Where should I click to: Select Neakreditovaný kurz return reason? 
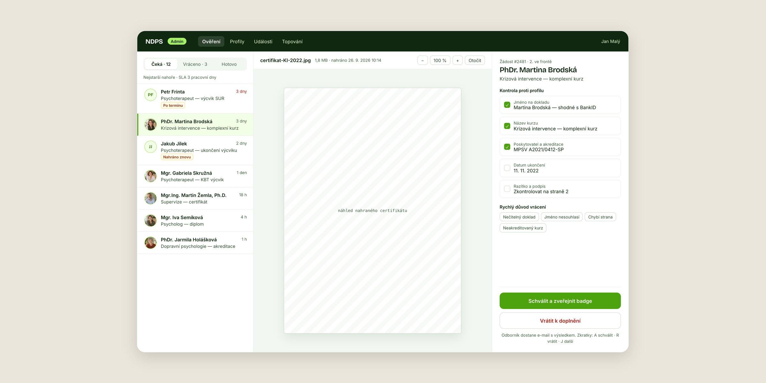click(523, 228)
